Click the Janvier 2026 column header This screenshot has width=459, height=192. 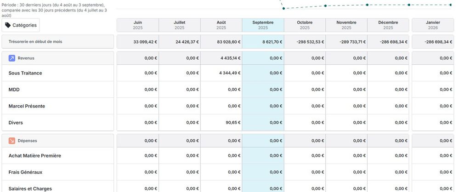pyautogui.click(x=433, y=25)
